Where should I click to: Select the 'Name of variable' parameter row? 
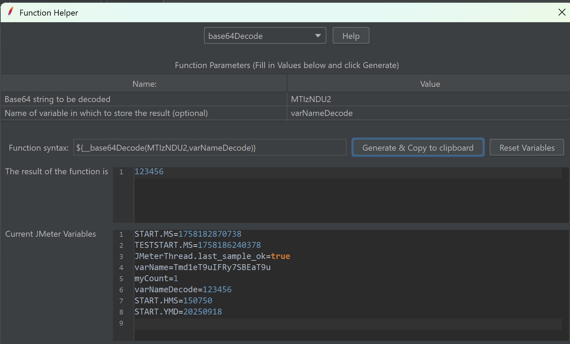pyautogui.click(x=144, y=113)
